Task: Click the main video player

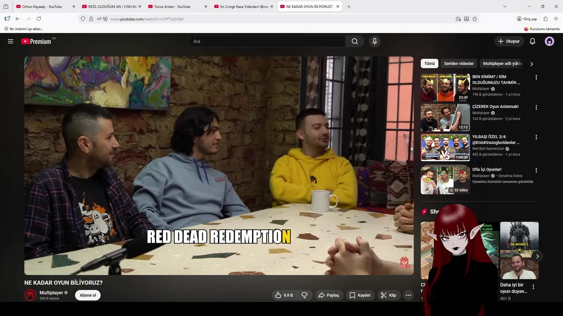Action: [x=219, y=165]
